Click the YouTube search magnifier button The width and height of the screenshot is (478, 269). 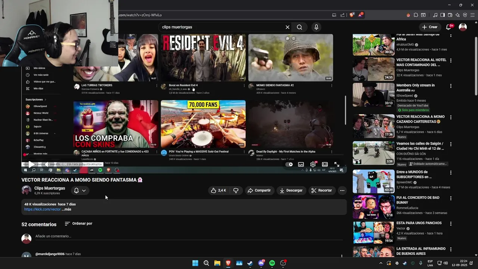pyautogui.click(x=299, y=27)
